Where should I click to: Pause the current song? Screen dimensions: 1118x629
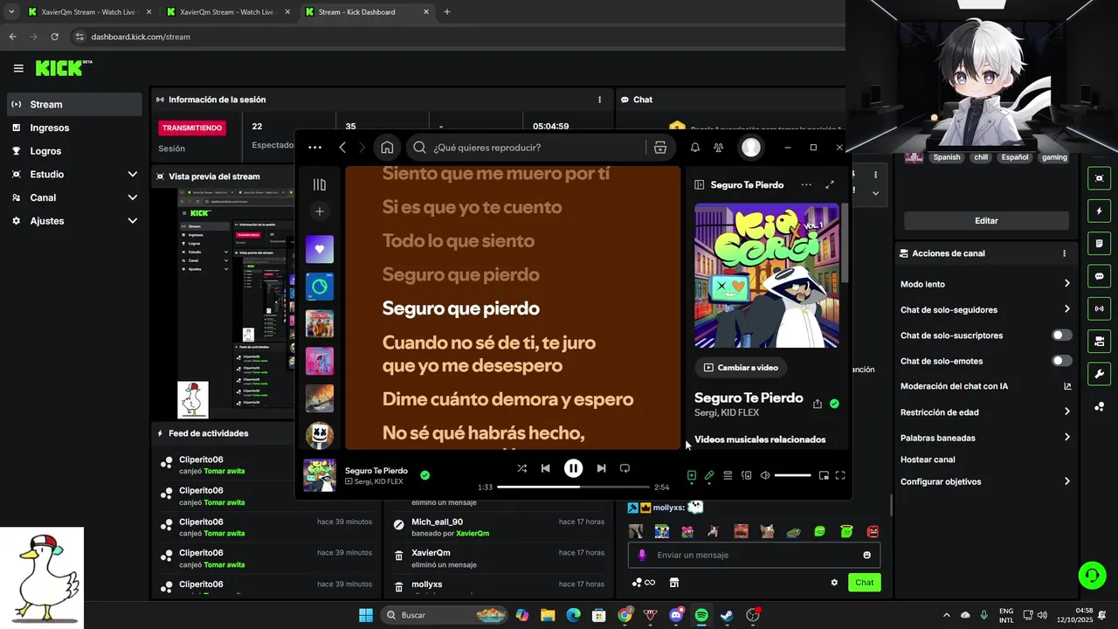coord(573,468)
